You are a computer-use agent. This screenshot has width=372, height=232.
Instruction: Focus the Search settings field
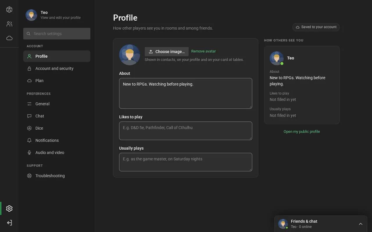pos(57,34)
